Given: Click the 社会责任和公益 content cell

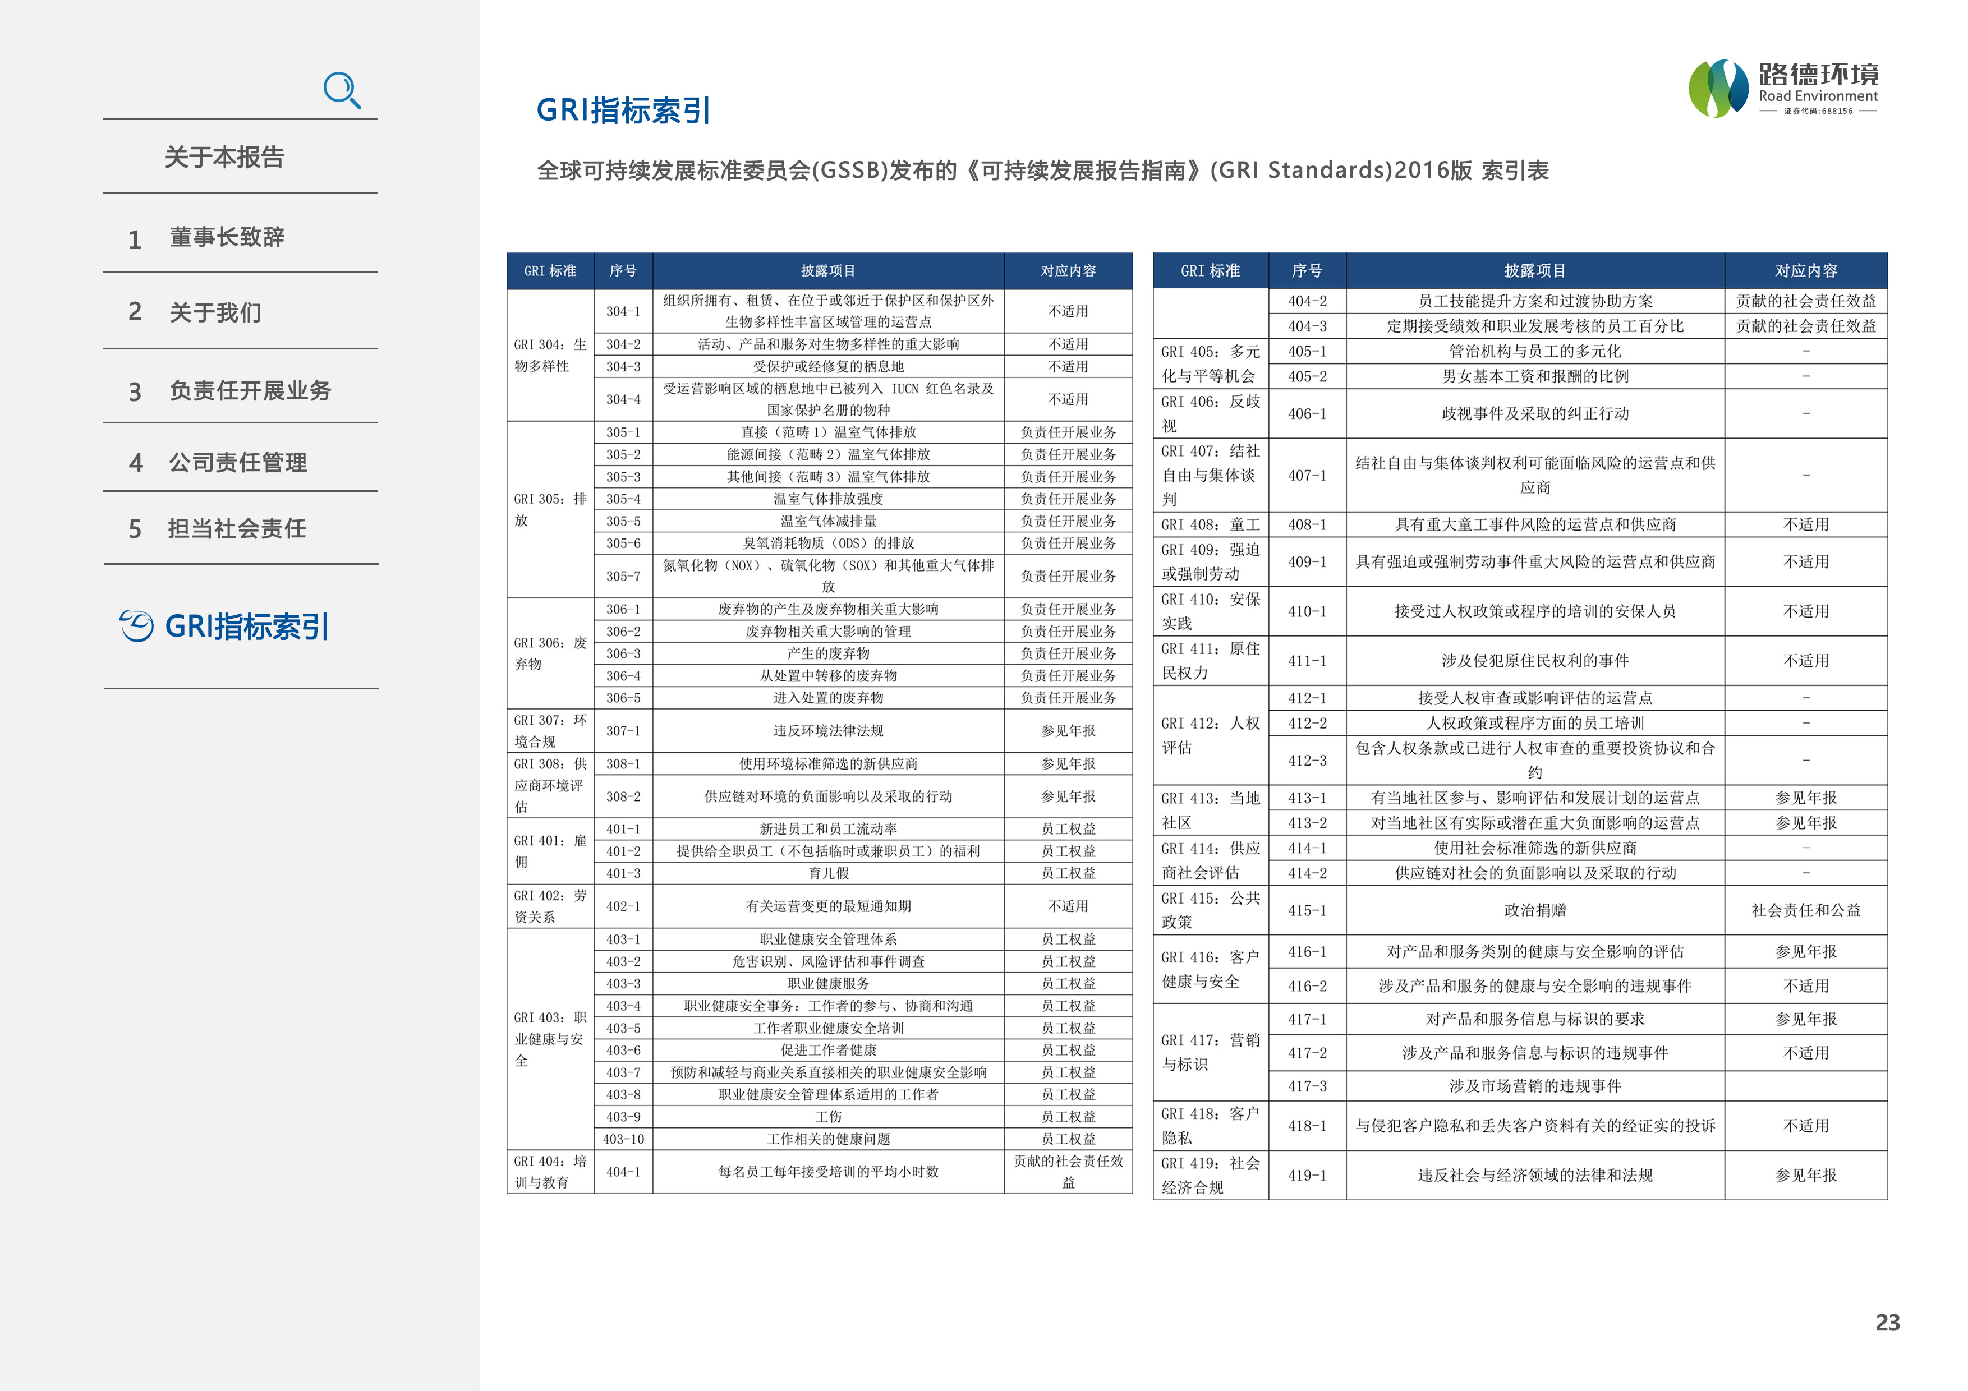Looking at the screenshot, I should pos(1805,910).
